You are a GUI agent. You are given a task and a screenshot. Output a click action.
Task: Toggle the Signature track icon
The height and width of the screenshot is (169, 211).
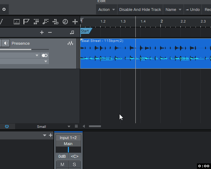(x=55, y=22)
